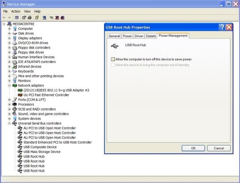
Task: Click the ULi PCI Fast Ethernet Controller icon
Action: pos(20,95)
